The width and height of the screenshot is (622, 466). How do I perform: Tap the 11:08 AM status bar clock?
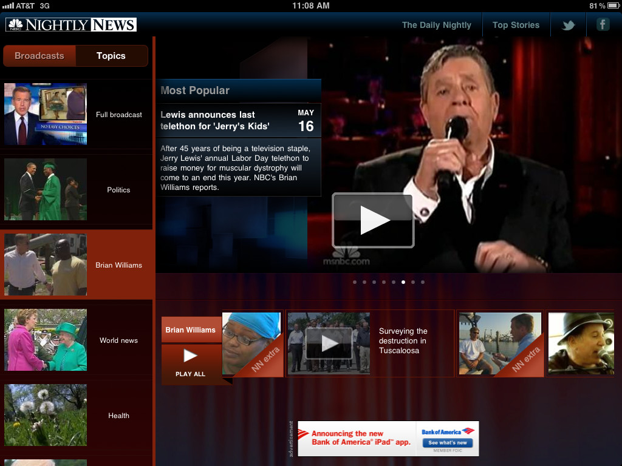[311, 5]
